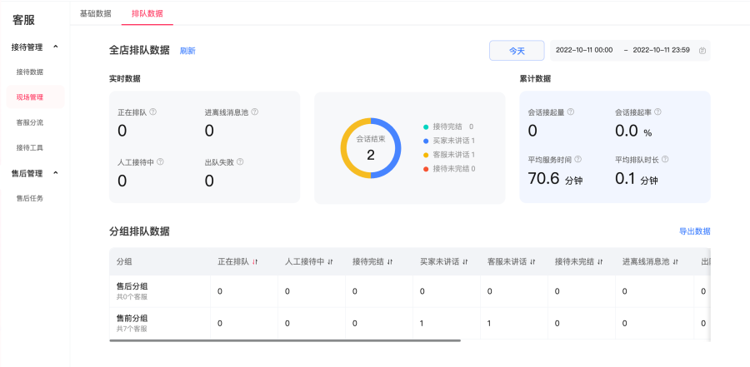This screenshot has height=367, width=750.
Task: Click help icon beside 会话接起量
Action: tap(571, 112)
